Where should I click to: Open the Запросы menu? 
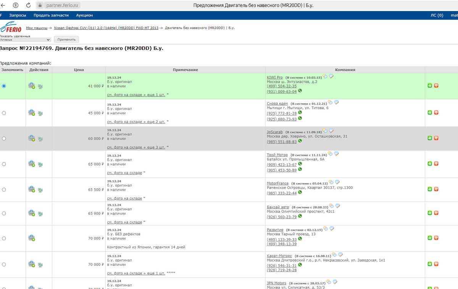(18, 15)
